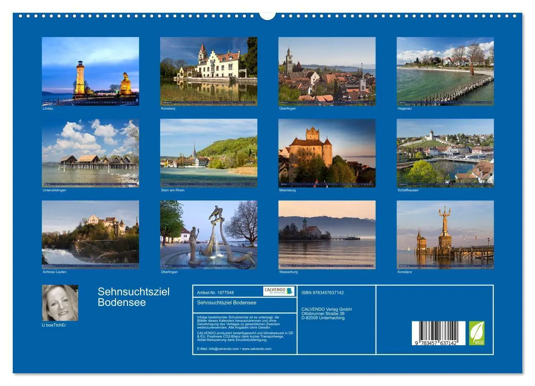Click the "ISBN 9783457637142" text
The image size is (535, 386).
tap(323, 292)
